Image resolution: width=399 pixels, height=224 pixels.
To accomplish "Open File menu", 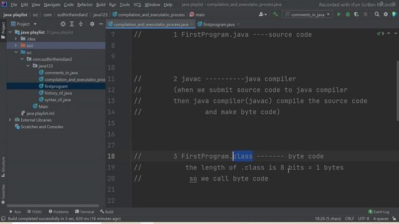I will click(14, 4).
